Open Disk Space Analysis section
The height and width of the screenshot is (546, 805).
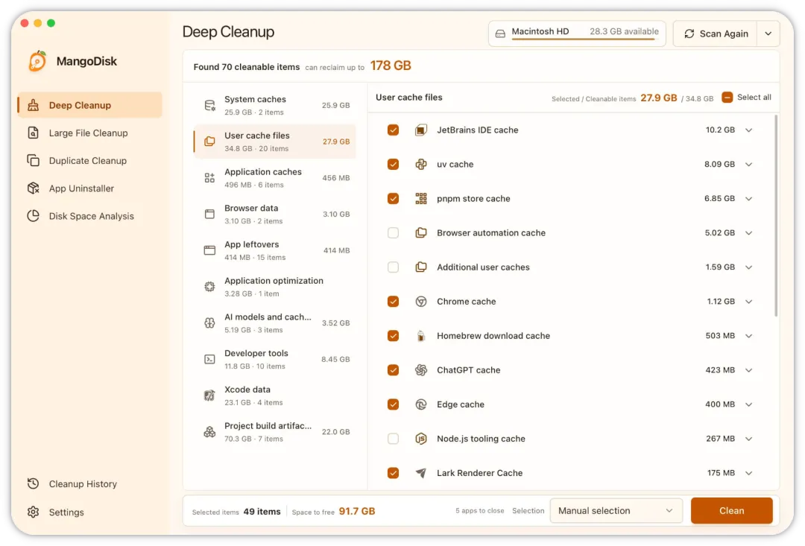click(90, 216)
